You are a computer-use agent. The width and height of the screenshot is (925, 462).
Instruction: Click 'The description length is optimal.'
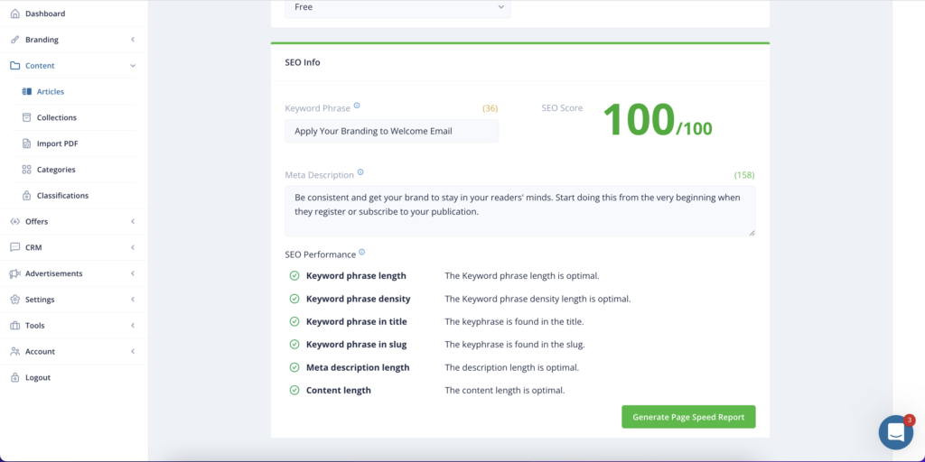pyautogui.click(x=512, y=367)
